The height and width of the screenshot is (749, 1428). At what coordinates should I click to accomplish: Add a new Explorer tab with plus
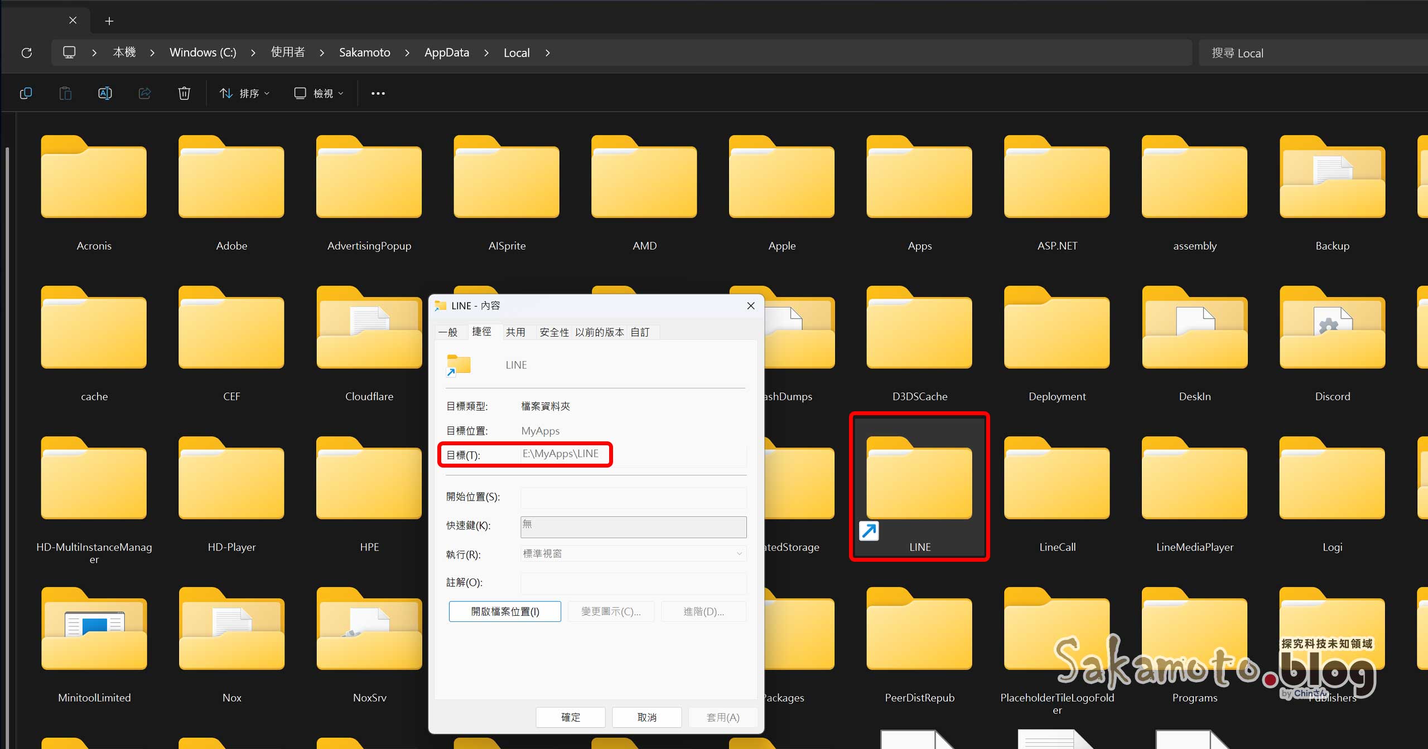click(x=109, y=21)
